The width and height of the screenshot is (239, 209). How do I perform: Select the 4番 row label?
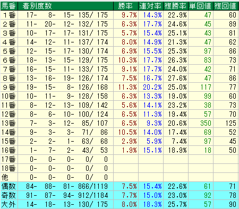(9, 42)
